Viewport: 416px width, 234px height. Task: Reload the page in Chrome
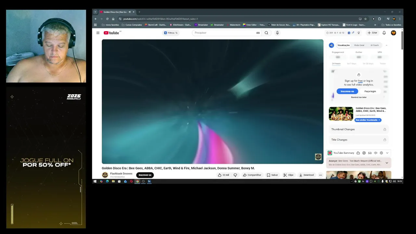[x=107, y=19]
